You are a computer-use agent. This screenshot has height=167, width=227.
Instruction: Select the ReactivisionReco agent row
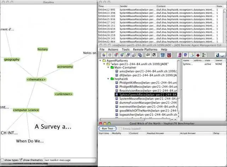click(146, 91)
